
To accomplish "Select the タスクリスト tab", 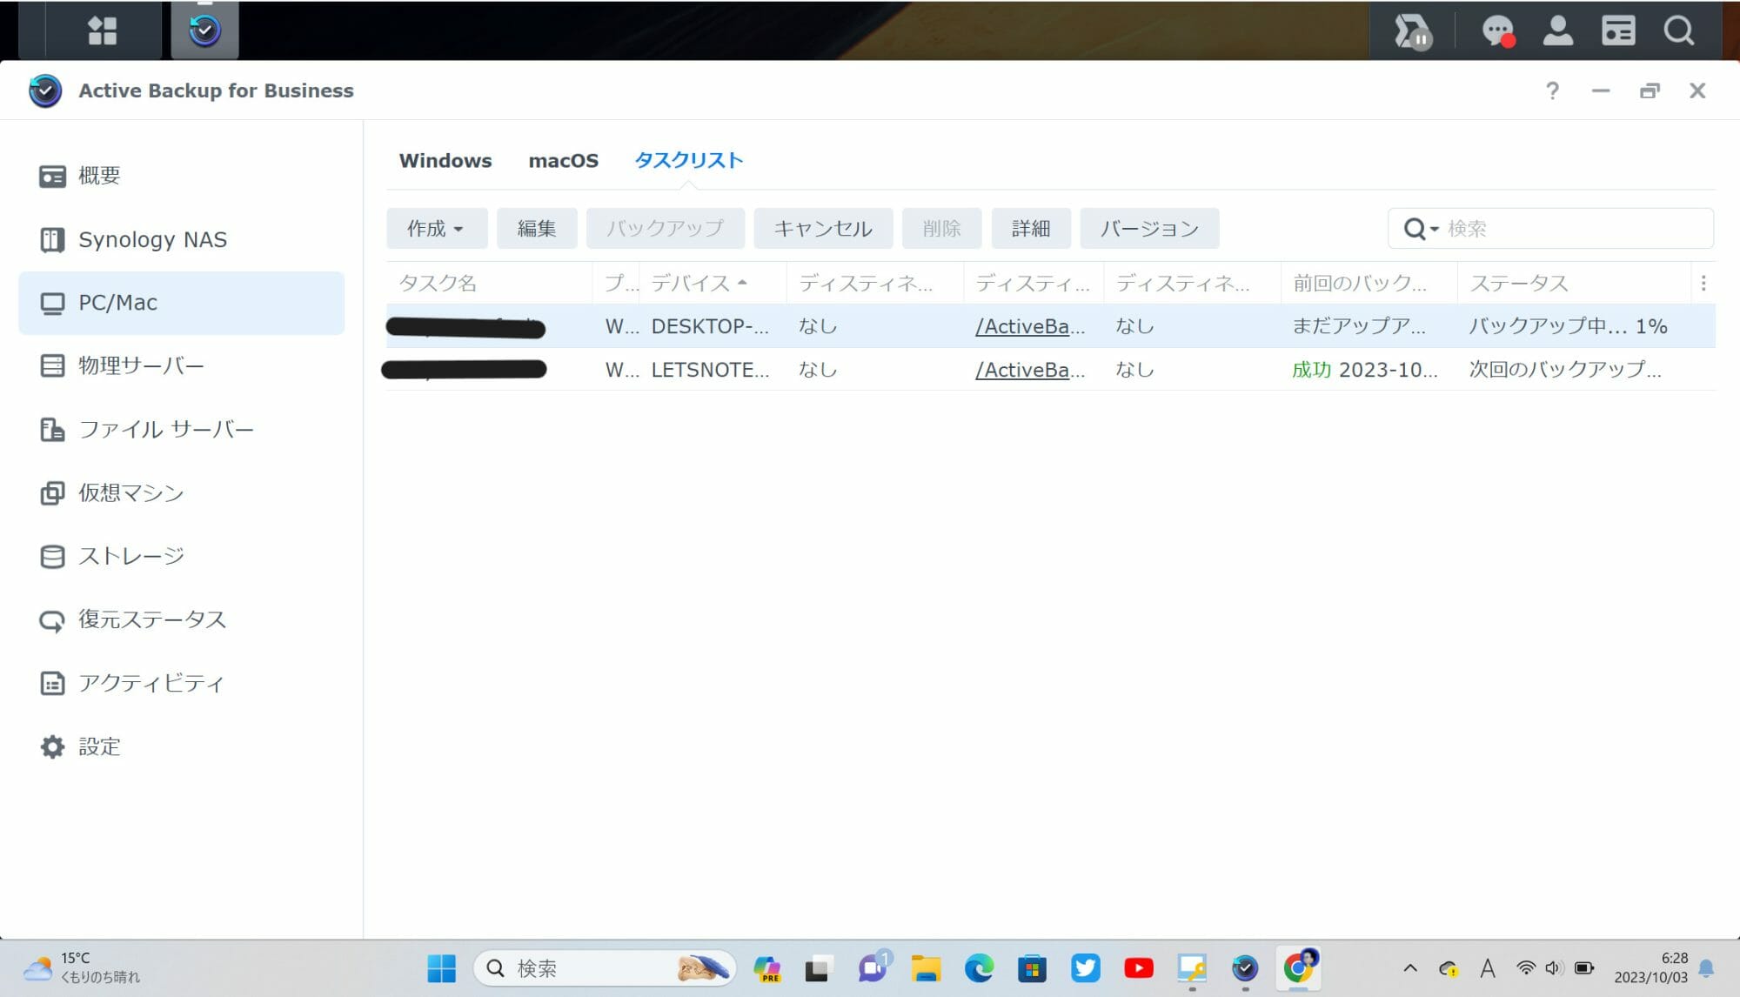I will [x=688, y=161].
